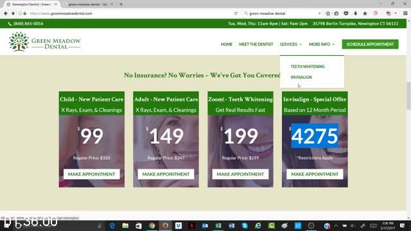
Task: Select the Newington Dentist tab
Action: pos(31,4)
